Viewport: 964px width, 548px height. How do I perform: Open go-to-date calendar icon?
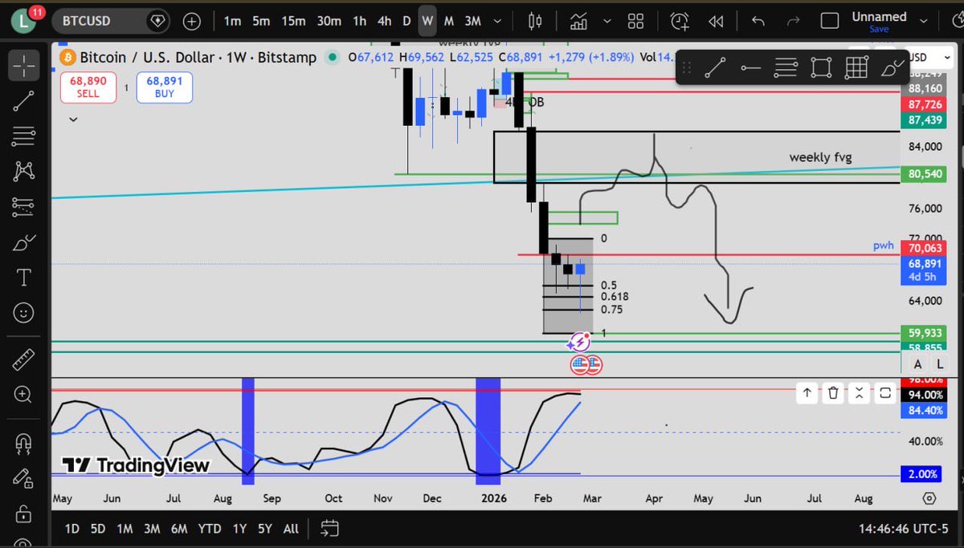pos(329,529)
